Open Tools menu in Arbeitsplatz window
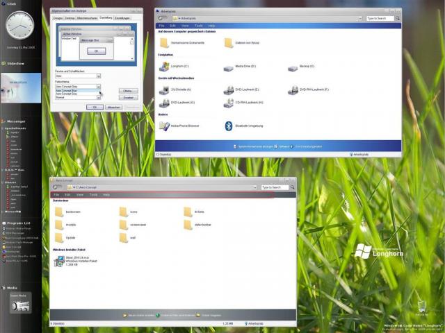Viewport: 445px width, 333px height. pyautogui.click(x=199, y=26)
